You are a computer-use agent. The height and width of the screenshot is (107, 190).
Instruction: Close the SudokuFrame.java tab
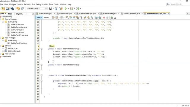coord(55,14)
